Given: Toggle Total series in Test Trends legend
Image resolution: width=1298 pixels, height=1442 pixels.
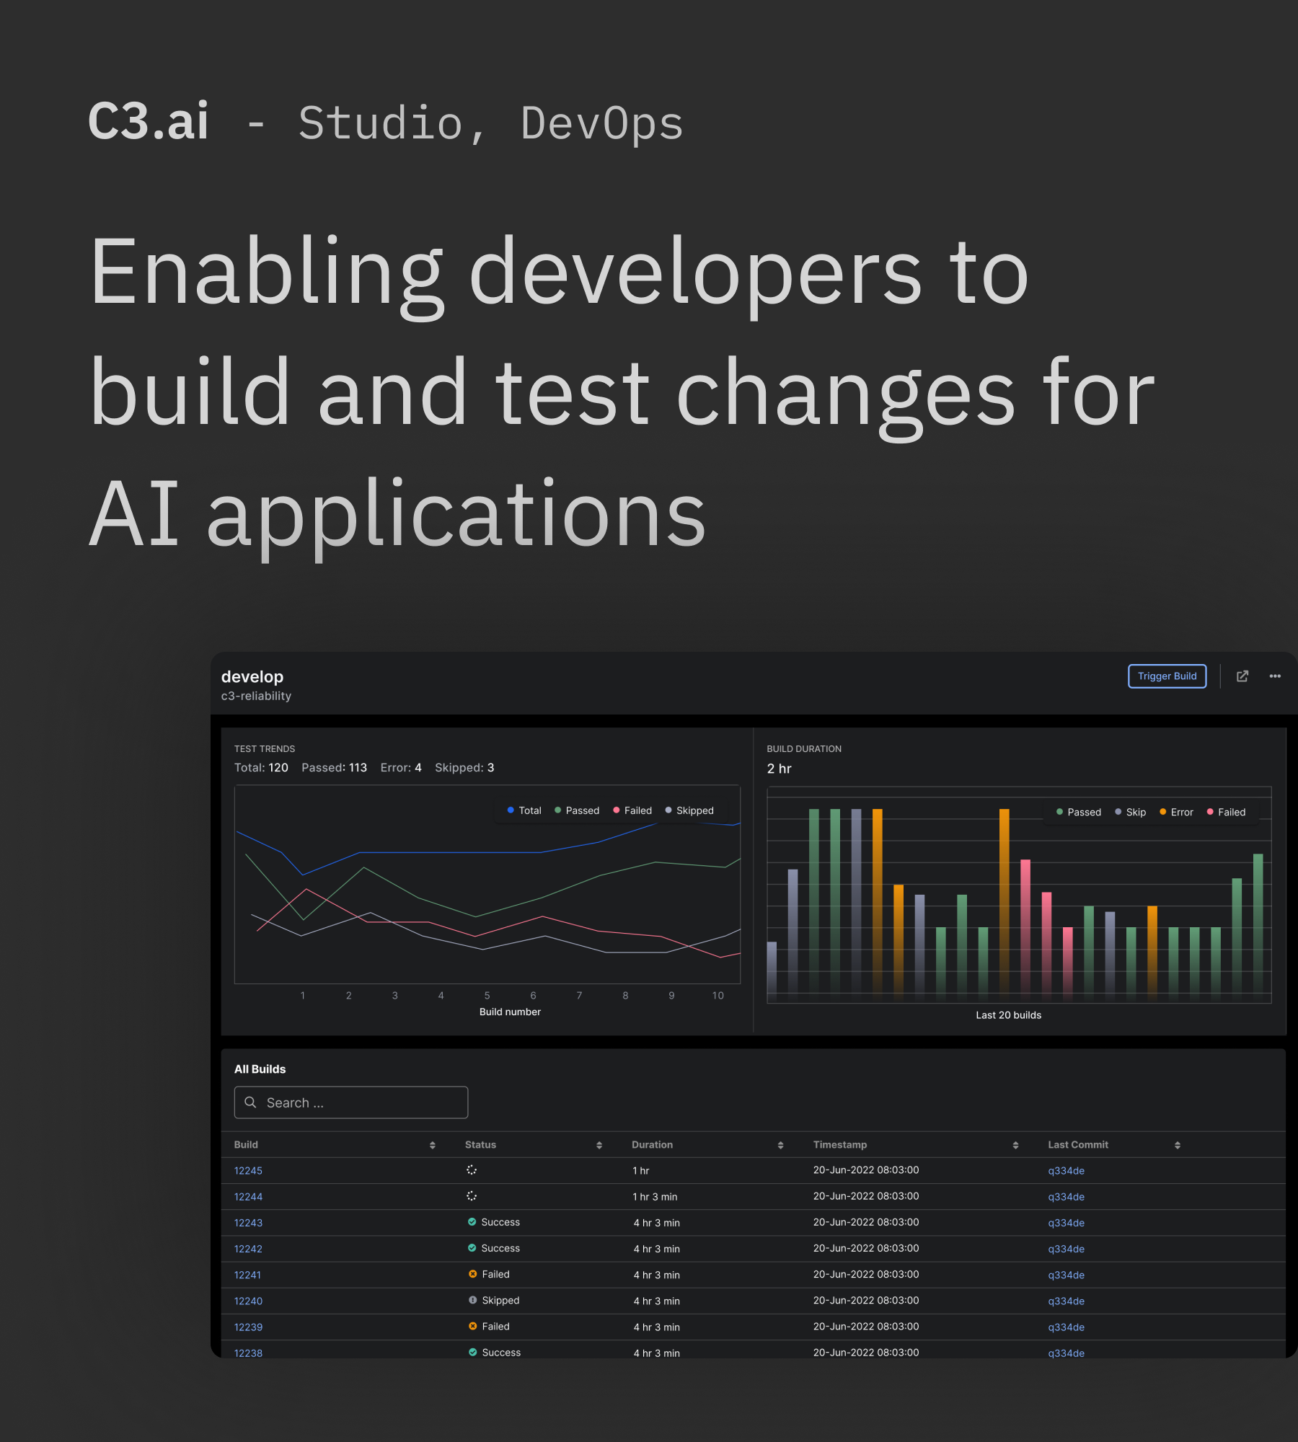Looking at the screenshot, I should coord(524,810).
